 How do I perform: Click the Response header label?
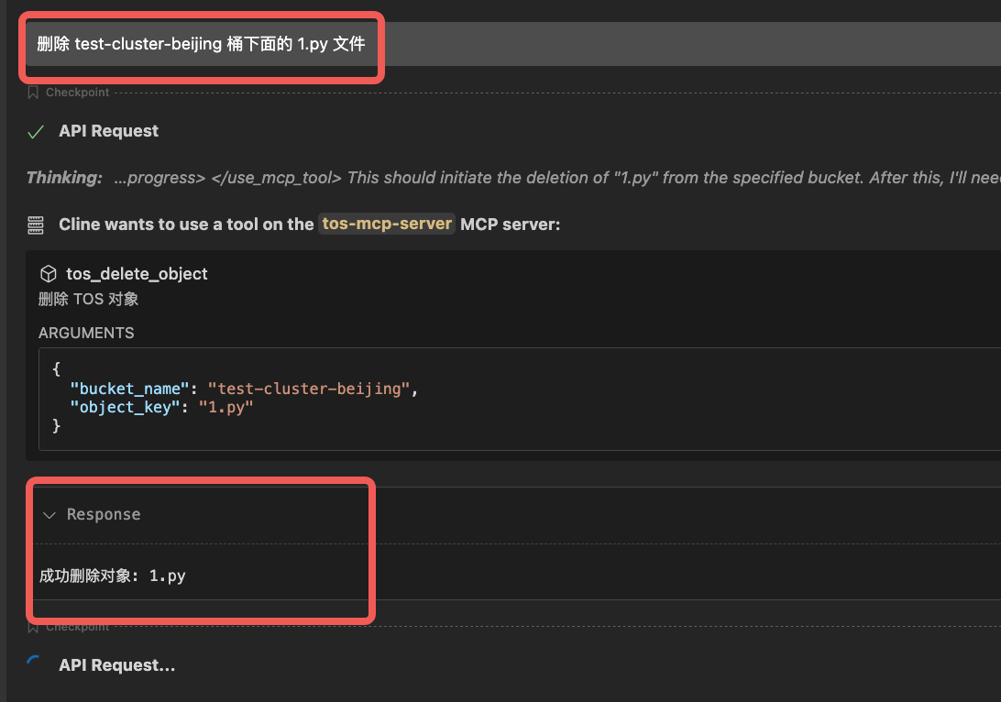(x=104, y=515)
